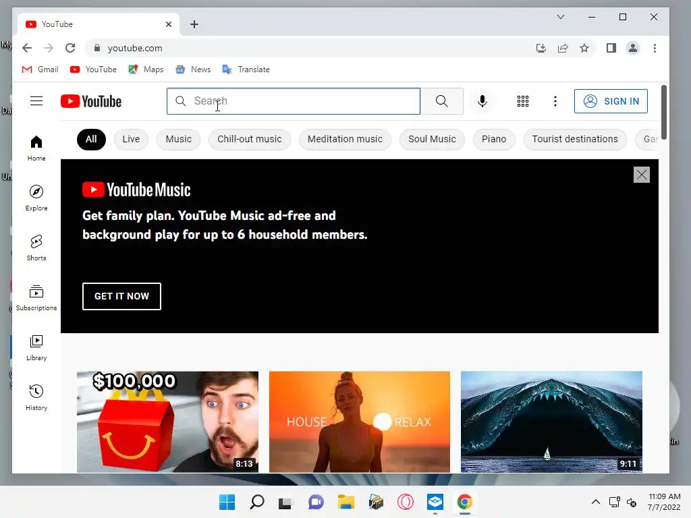Close the YouTube tab

pos(168,24)
